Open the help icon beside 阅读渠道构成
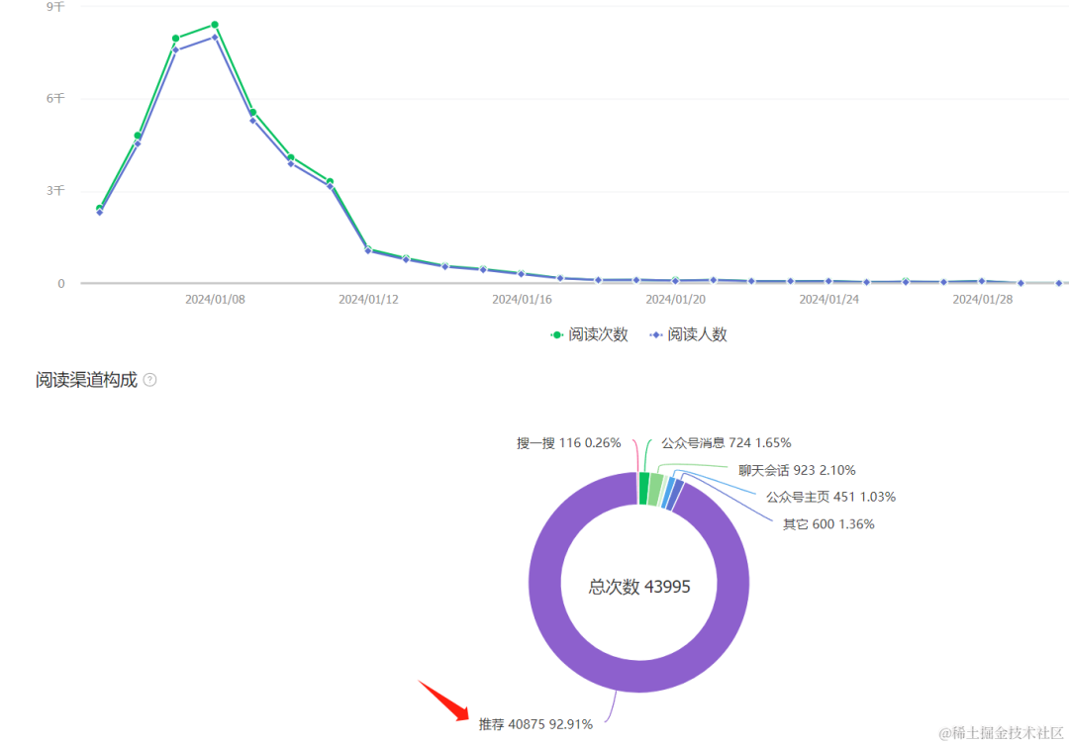This screenshot has height=746, width=1069. click(150, 380)
